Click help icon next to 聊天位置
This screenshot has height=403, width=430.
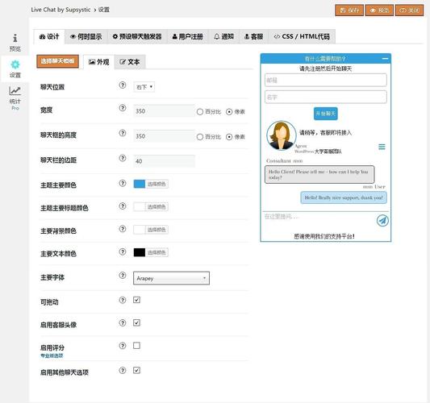(123, 85)
